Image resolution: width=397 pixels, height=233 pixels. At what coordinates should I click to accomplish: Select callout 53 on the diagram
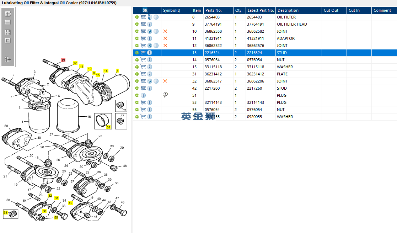coord(6,213)
